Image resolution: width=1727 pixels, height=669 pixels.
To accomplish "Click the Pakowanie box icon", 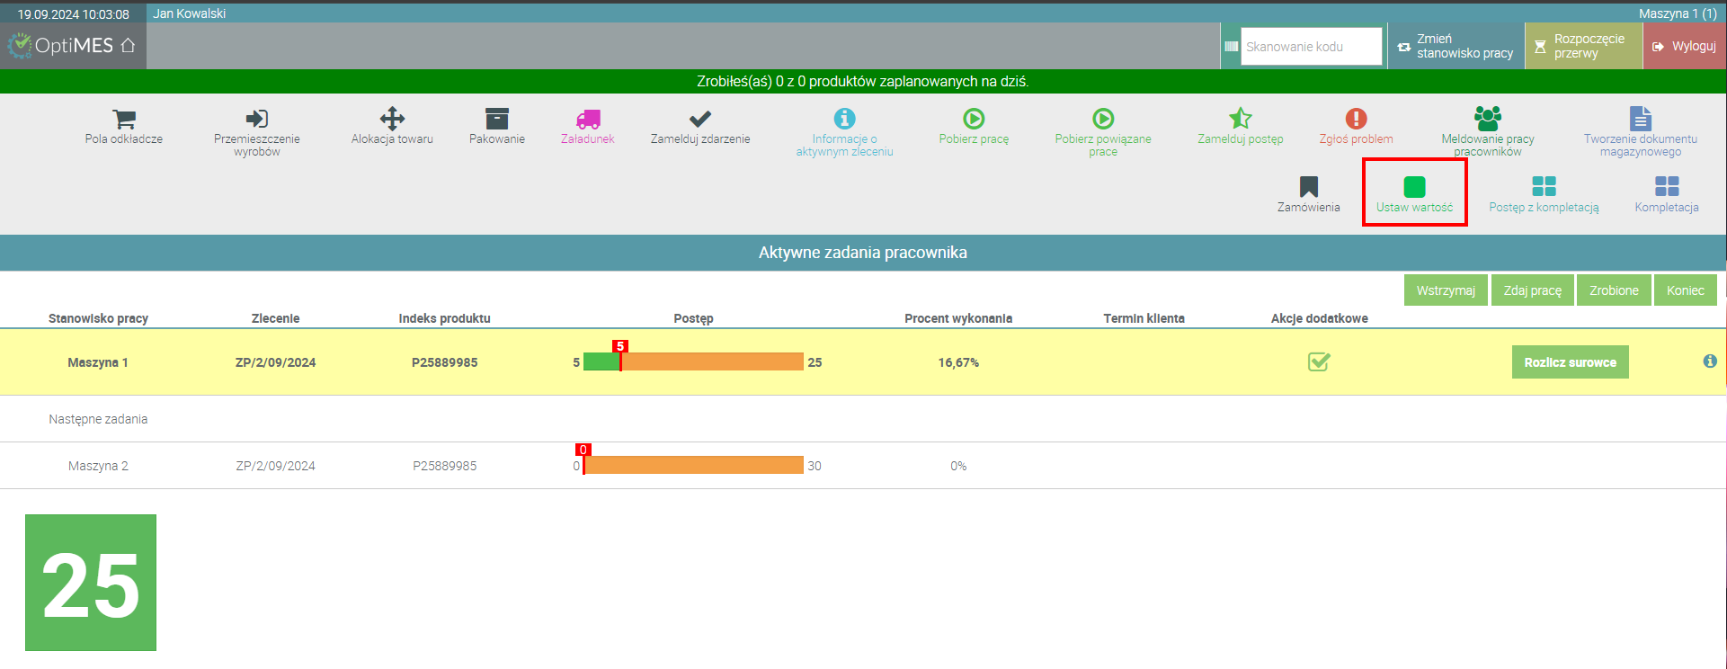I will (497, 119).
